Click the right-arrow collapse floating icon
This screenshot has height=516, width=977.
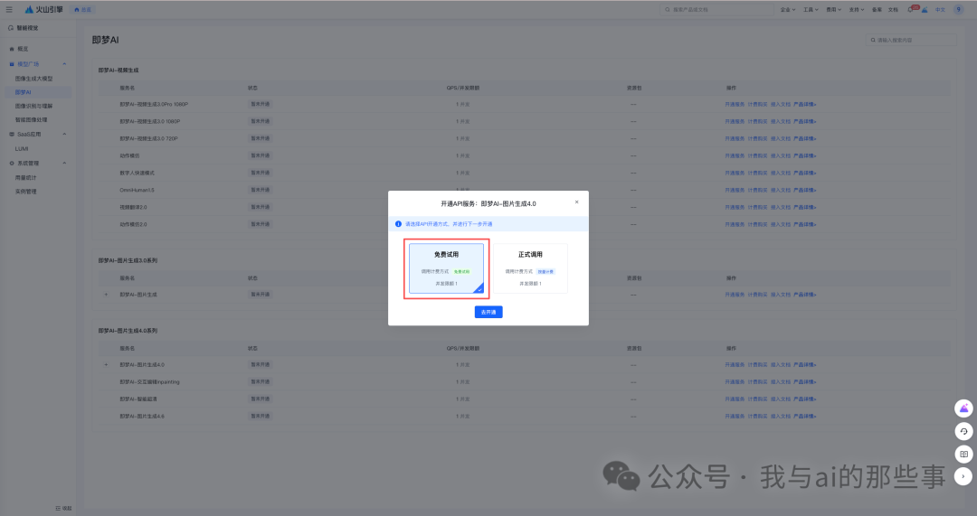[963, 476]
